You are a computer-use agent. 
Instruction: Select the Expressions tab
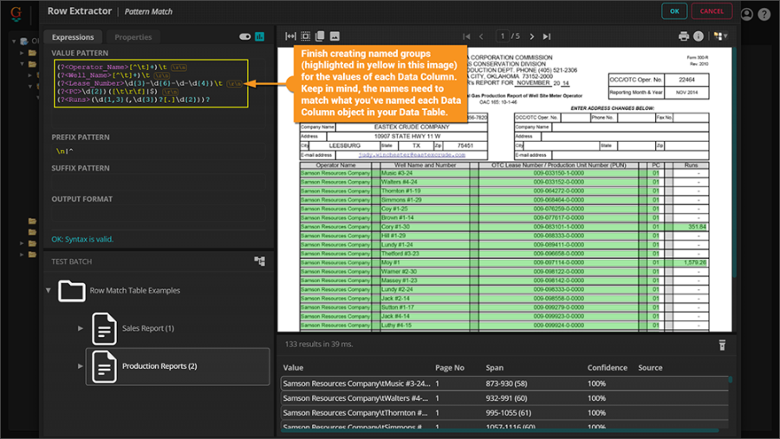pos(73,37)
